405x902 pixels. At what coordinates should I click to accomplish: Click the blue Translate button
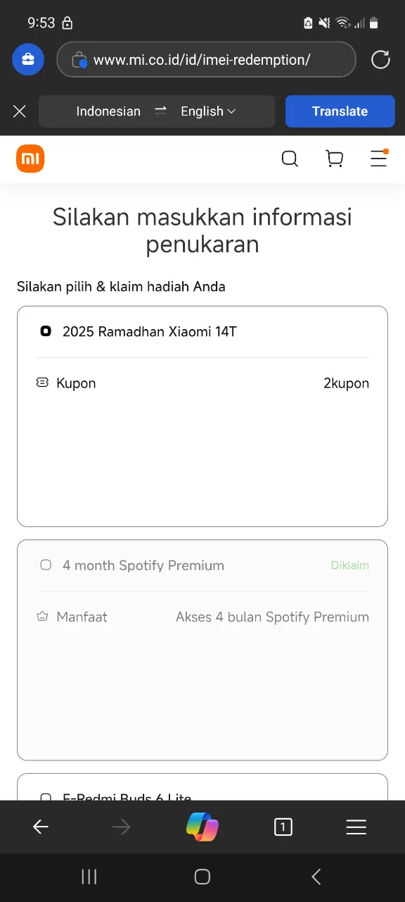point(340,111)
